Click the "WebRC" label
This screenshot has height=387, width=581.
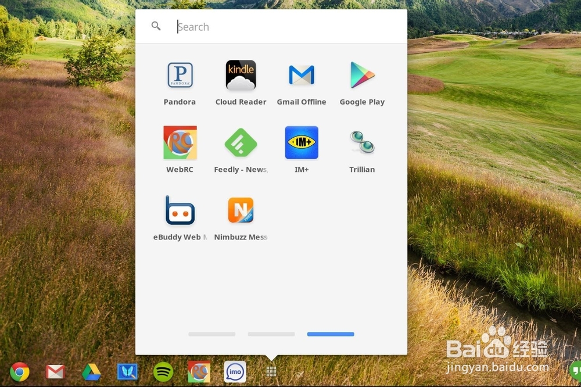pos(180,170)
